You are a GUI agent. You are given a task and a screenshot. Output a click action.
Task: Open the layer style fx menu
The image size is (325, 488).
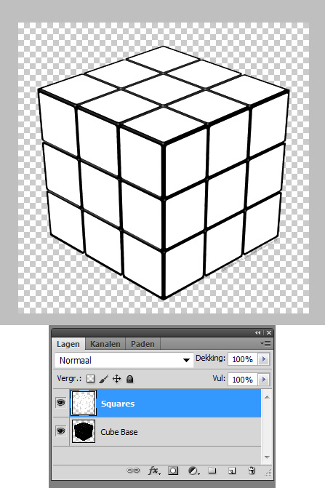[154, 471]
